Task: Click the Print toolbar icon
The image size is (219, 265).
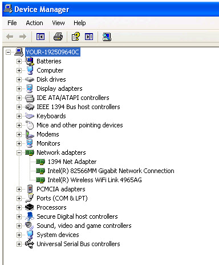Action: click(x=58, y=37)
